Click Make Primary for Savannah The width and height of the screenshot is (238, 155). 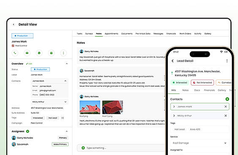point(60,144)
